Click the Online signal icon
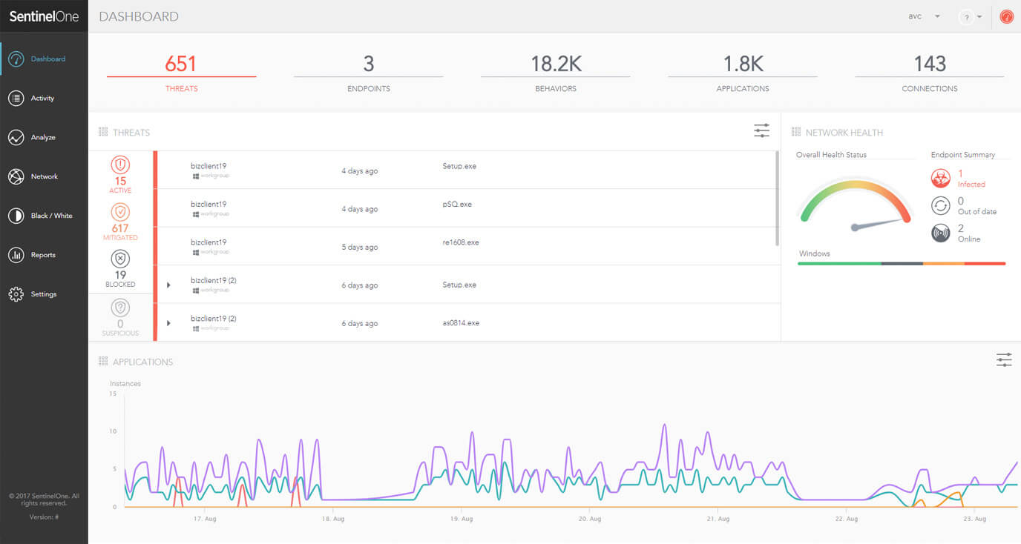 (941, 233)
